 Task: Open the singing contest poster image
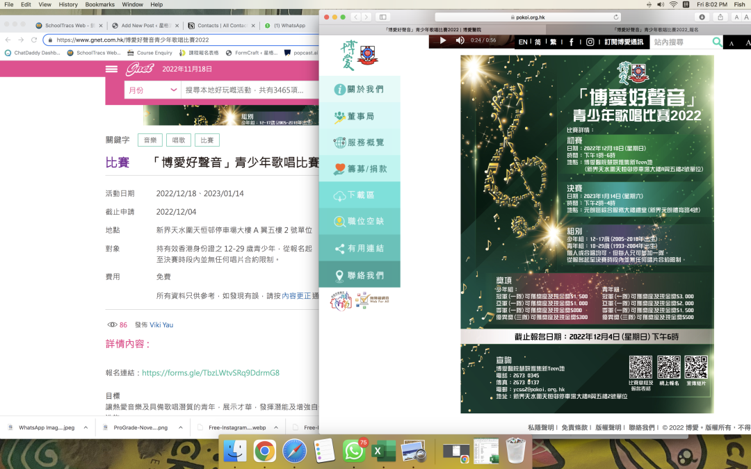587,234
